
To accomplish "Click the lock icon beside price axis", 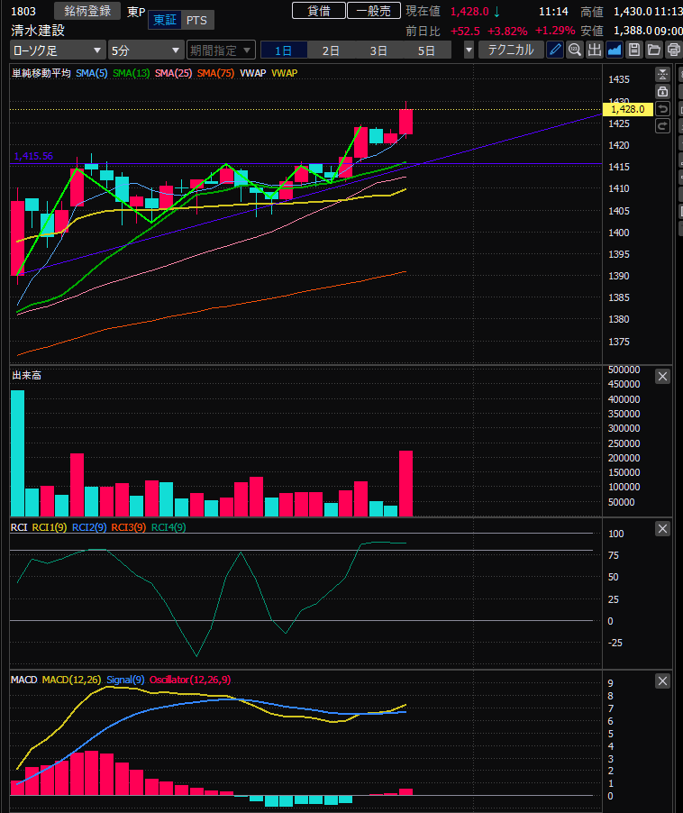I will click(x=663, y=91).
